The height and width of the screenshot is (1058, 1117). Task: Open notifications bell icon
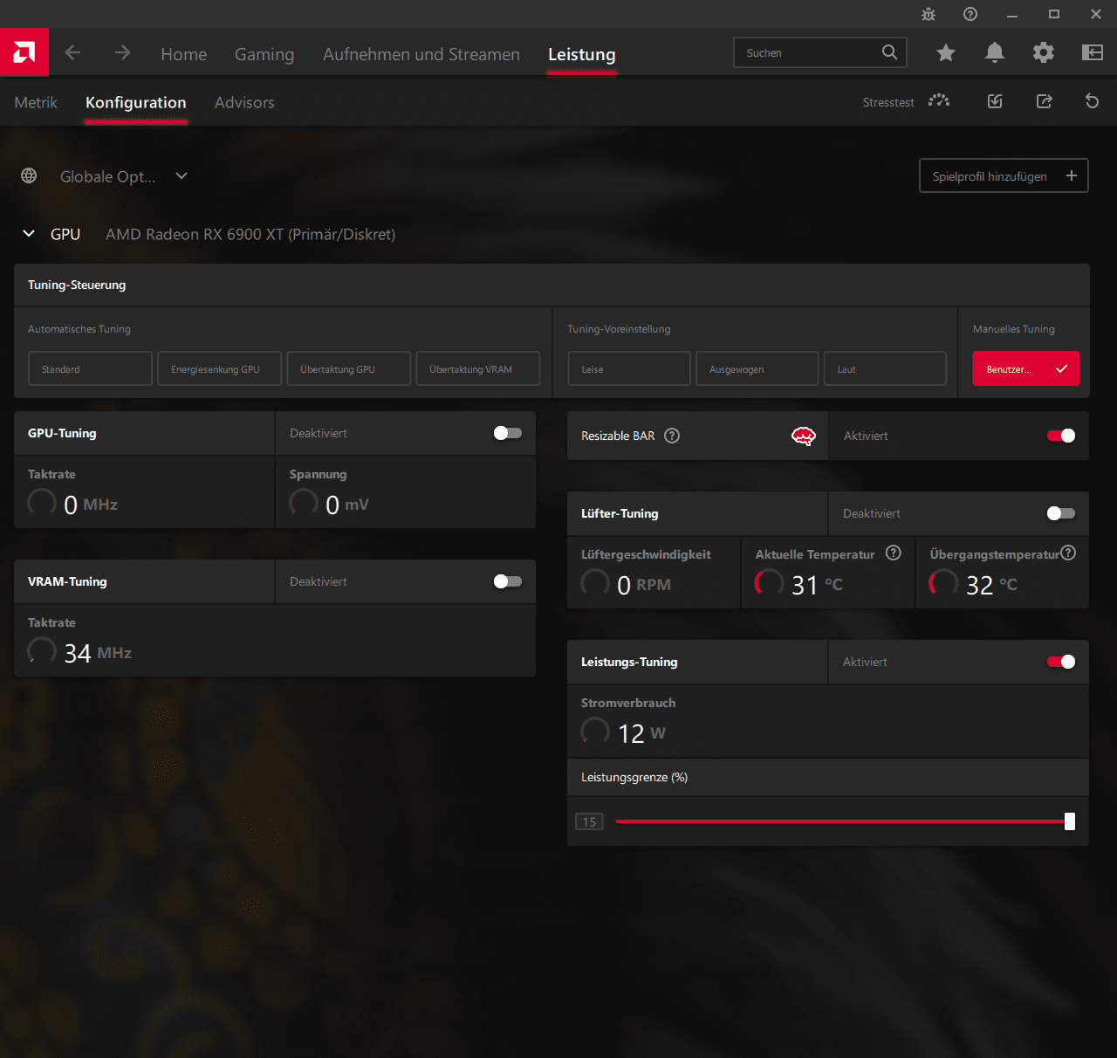pos(995,52)
